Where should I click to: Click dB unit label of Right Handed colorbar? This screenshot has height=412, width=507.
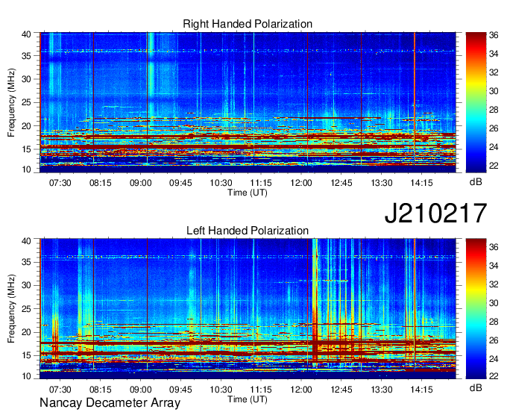[476, 182]
